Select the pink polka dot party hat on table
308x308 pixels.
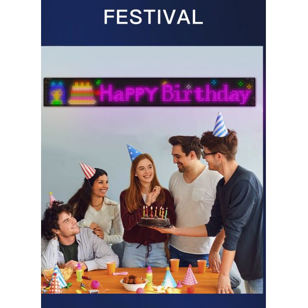click(189, 275)
